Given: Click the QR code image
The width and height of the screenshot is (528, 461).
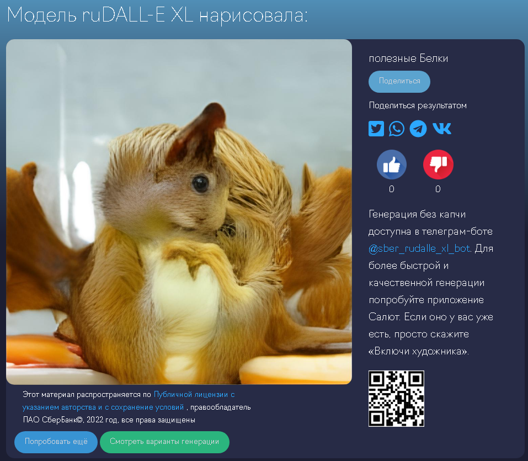Looking at the screenshot, I should tap(396, 399).
